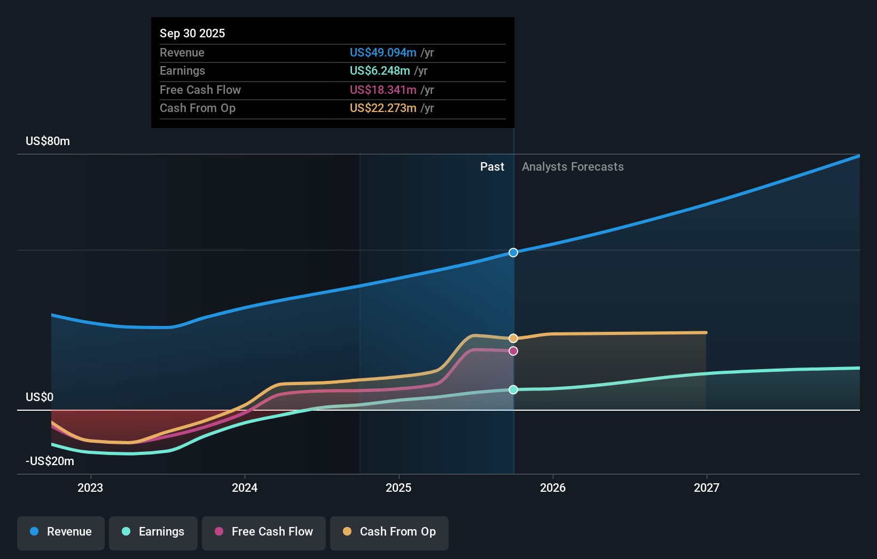The height and width of the screenshot is (559, 877).
Task: Toggle the Free Cash Flow series visibility
Action: pos(263,532)
